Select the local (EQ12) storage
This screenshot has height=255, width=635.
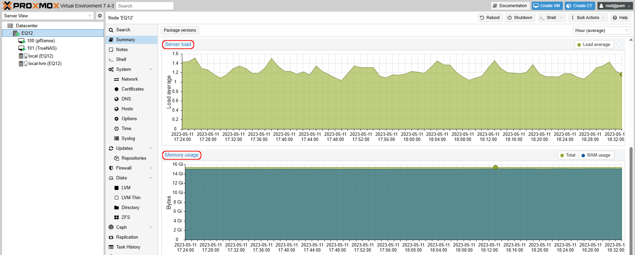click(41, 56)
